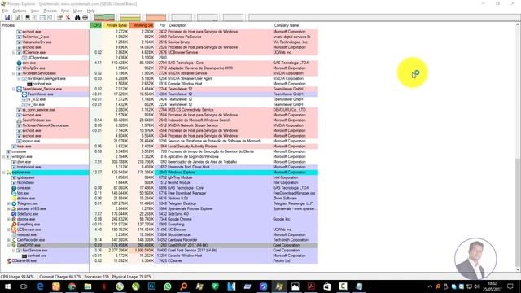Expand the Telegram.exe tree node
Screen dimensions: 521x293
tap(9, 203)
